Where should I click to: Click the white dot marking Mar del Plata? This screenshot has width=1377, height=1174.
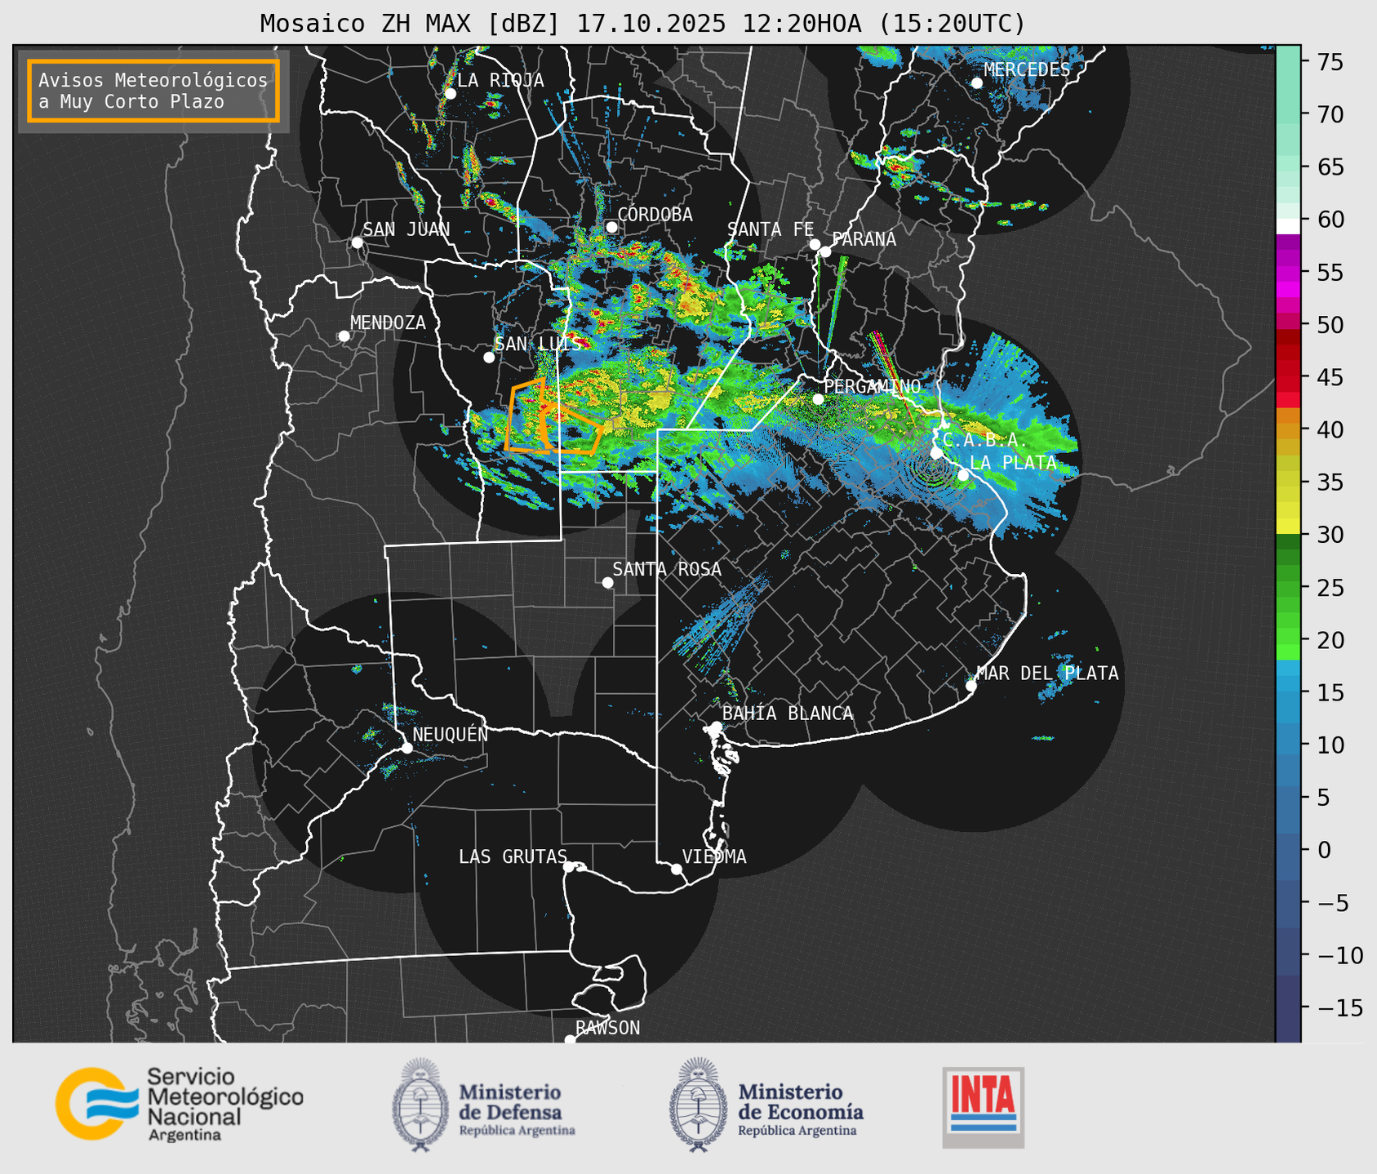[971, 686]
